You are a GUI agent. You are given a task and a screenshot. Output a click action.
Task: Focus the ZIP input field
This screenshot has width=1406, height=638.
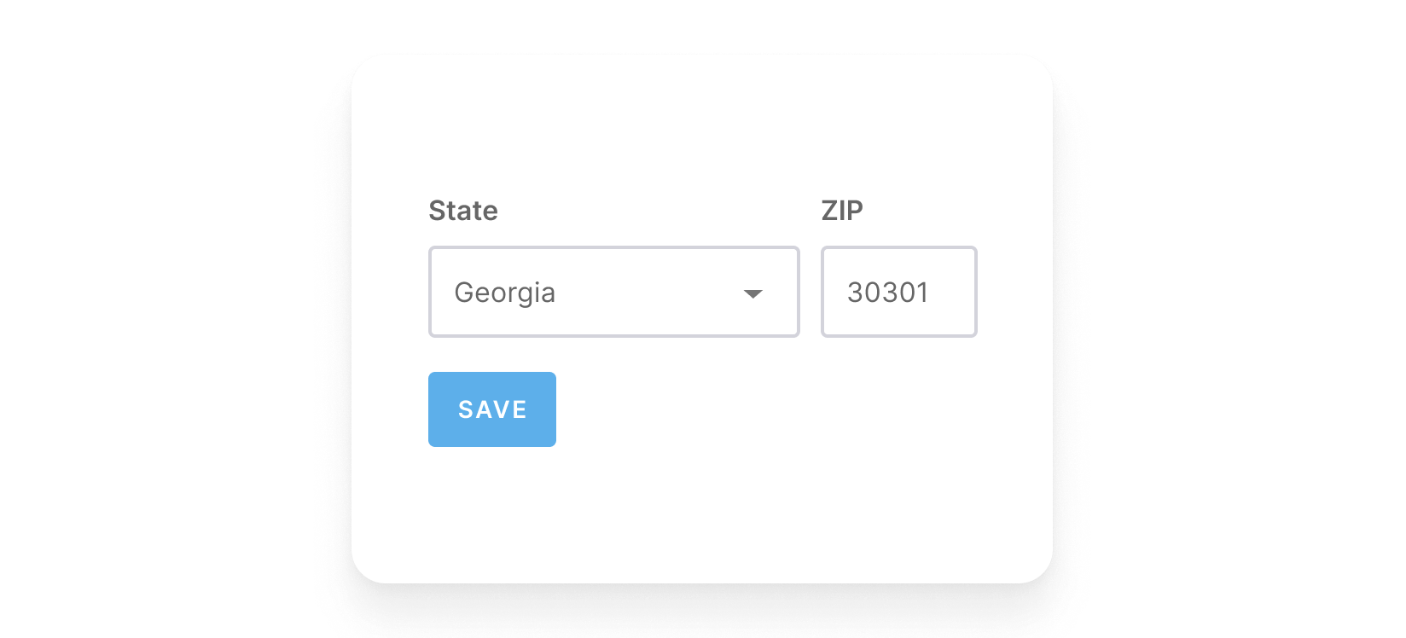[898, 293]
